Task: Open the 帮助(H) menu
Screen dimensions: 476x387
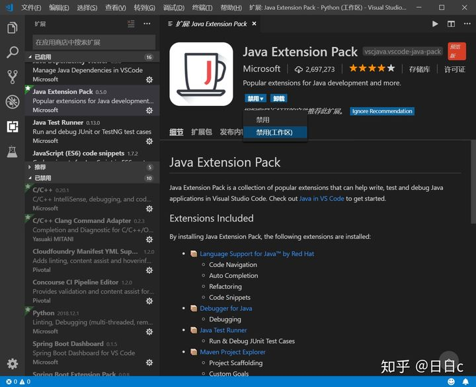Action: click(x=231, y=7)
